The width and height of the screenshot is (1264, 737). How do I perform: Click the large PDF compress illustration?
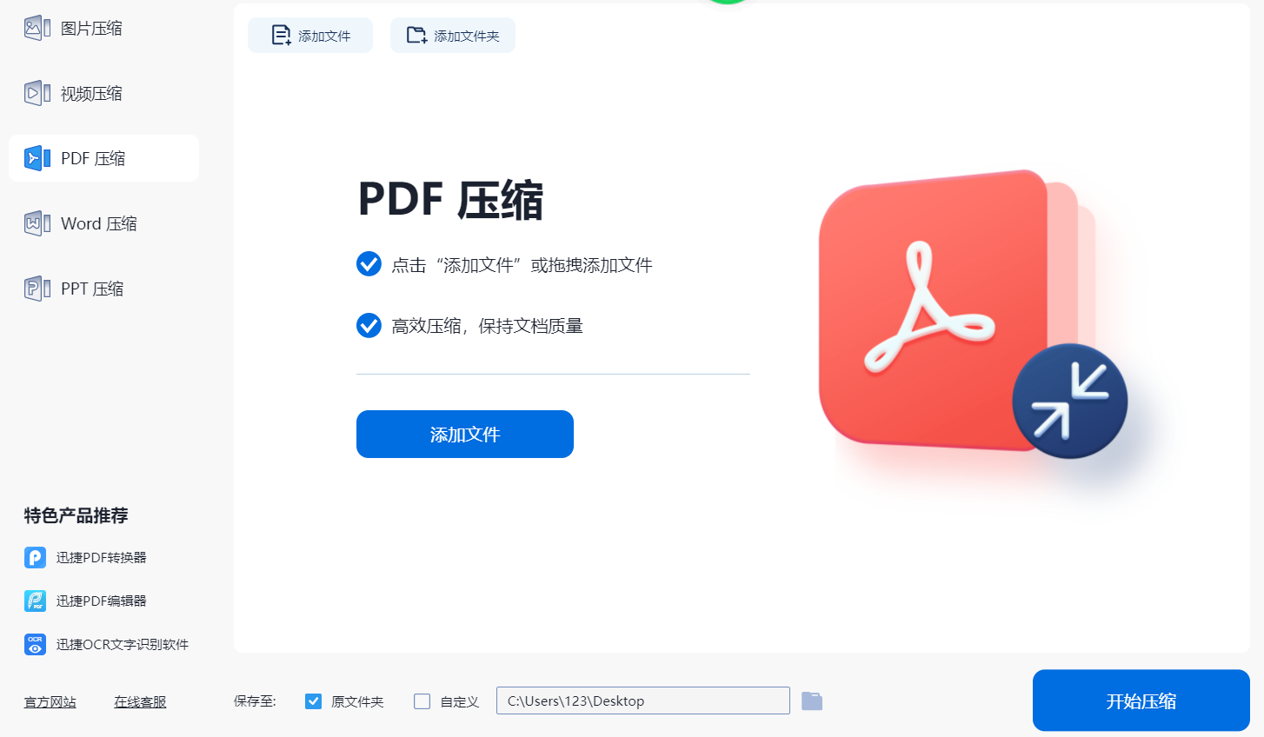click(974, 315)
